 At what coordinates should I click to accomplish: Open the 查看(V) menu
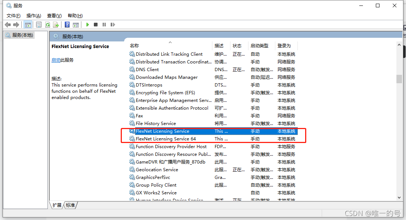tap(54, 16)
